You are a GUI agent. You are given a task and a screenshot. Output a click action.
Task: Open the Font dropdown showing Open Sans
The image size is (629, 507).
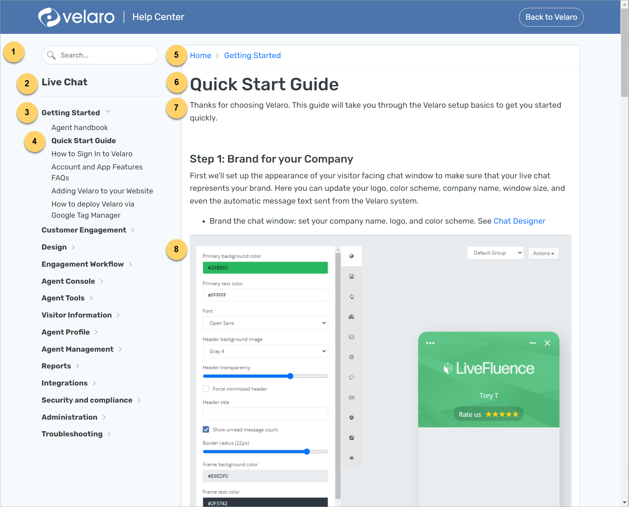(265, 323)
